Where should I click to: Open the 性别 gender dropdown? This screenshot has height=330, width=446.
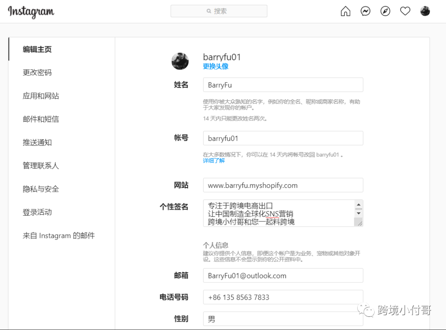283,318
